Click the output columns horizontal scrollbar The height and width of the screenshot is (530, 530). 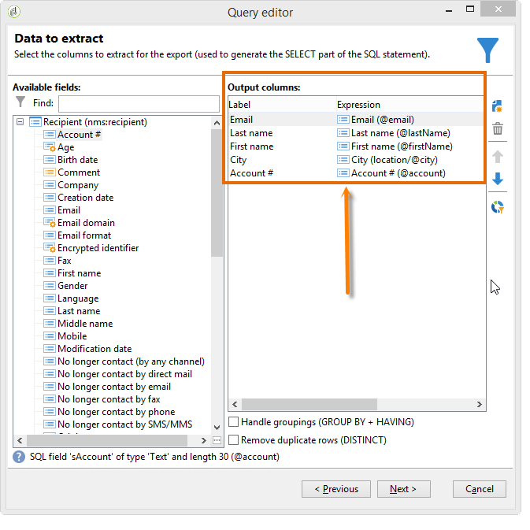(309, 404)
